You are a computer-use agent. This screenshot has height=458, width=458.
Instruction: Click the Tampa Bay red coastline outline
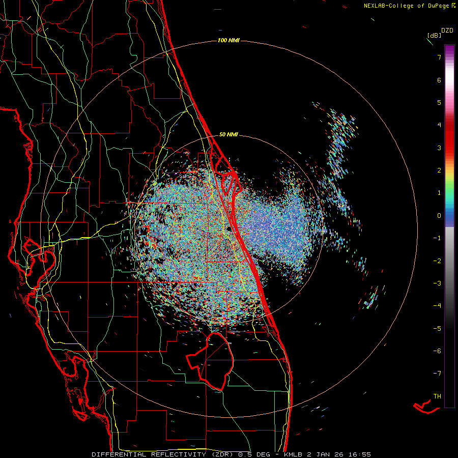coord(39,263)
